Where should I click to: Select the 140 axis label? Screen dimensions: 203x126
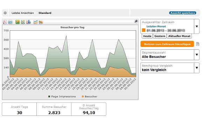tap(6, 68)
